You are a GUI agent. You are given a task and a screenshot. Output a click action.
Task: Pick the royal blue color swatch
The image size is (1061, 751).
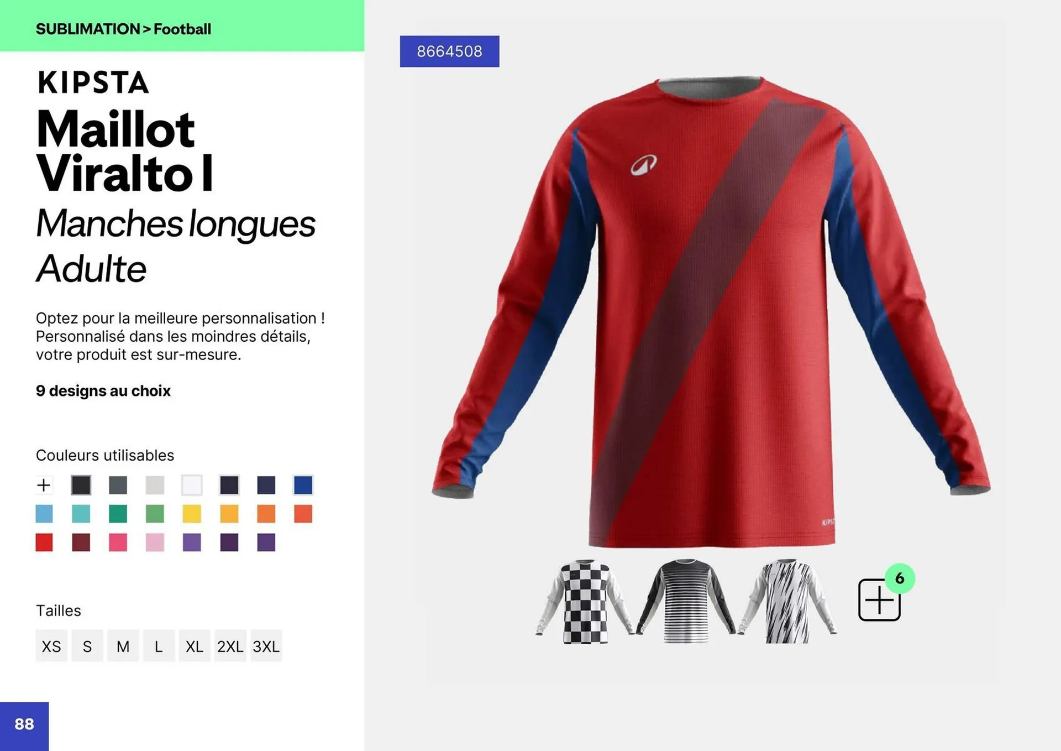303,485
